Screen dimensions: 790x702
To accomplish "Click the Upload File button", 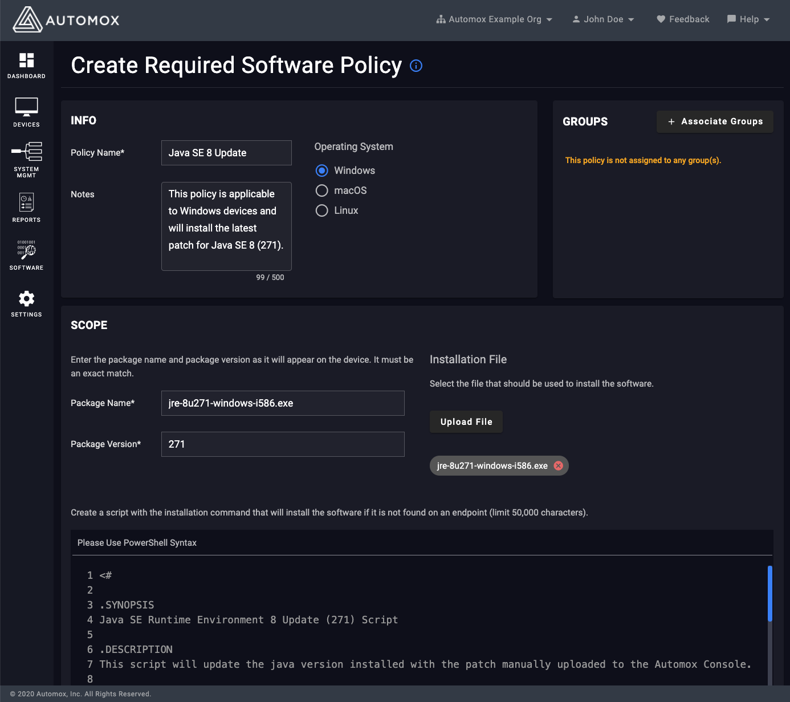I will [x=466, y=422].
